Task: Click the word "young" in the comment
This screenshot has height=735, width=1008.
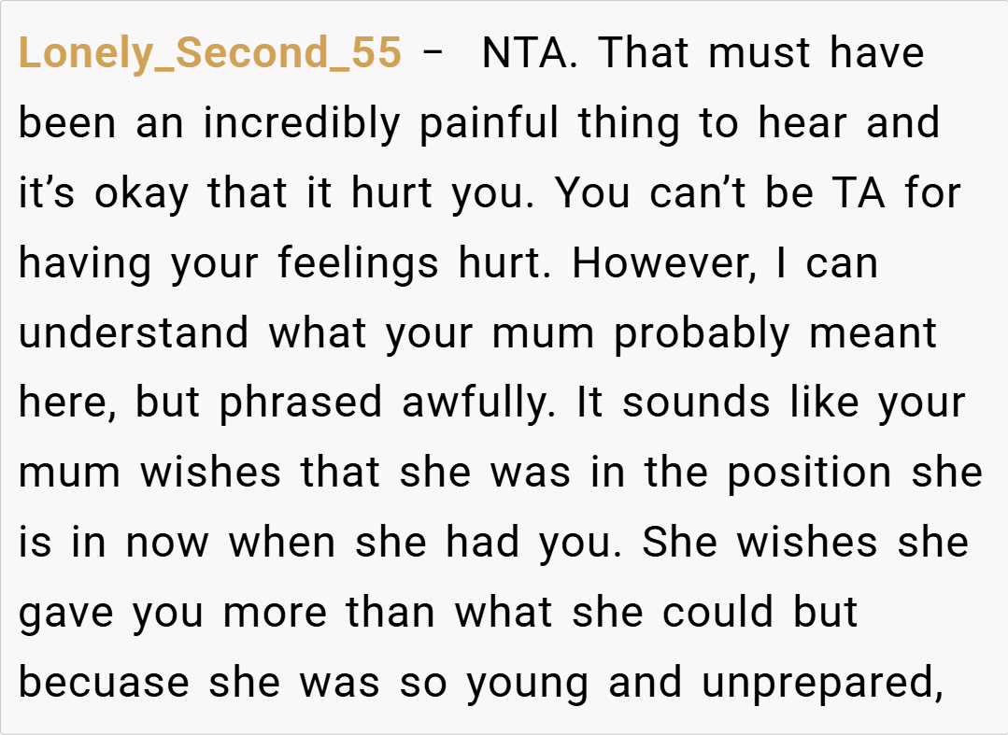Action: (527, 685)
